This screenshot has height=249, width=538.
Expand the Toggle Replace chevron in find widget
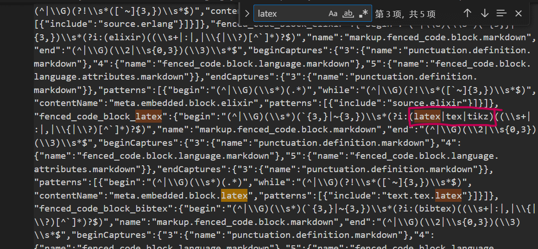247,14
